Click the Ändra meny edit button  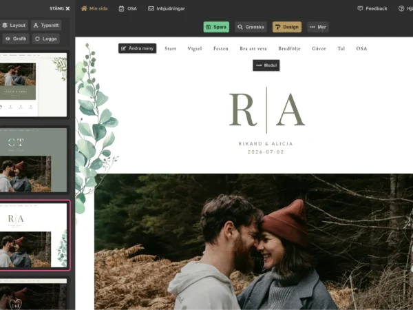tap(137, 48)
